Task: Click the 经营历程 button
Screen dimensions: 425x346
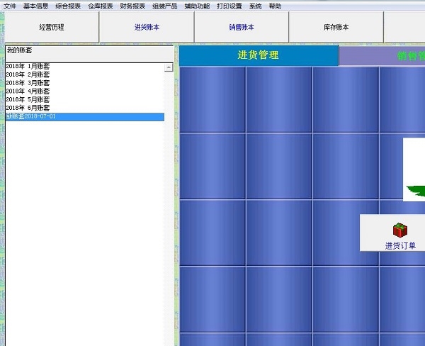Action: pos(52,27)
